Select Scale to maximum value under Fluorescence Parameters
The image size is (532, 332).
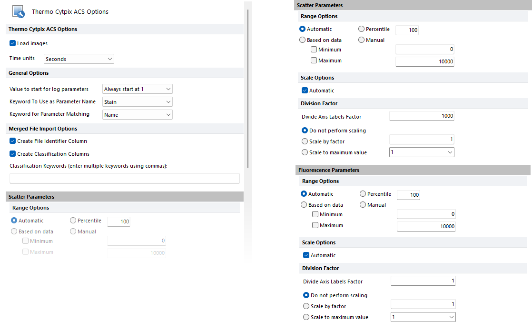(306, 317)
